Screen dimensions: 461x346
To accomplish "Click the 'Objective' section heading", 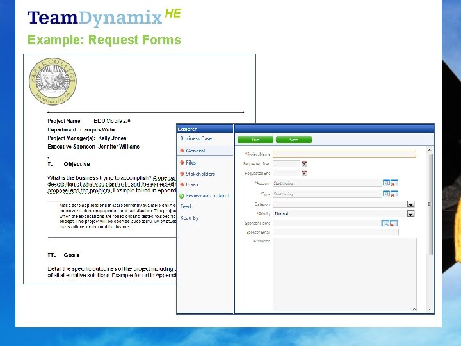I will point(77,164).
